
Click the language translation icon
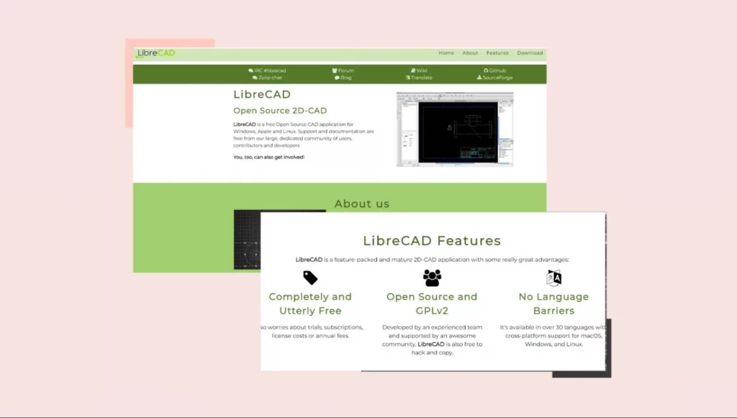point(553,278)
